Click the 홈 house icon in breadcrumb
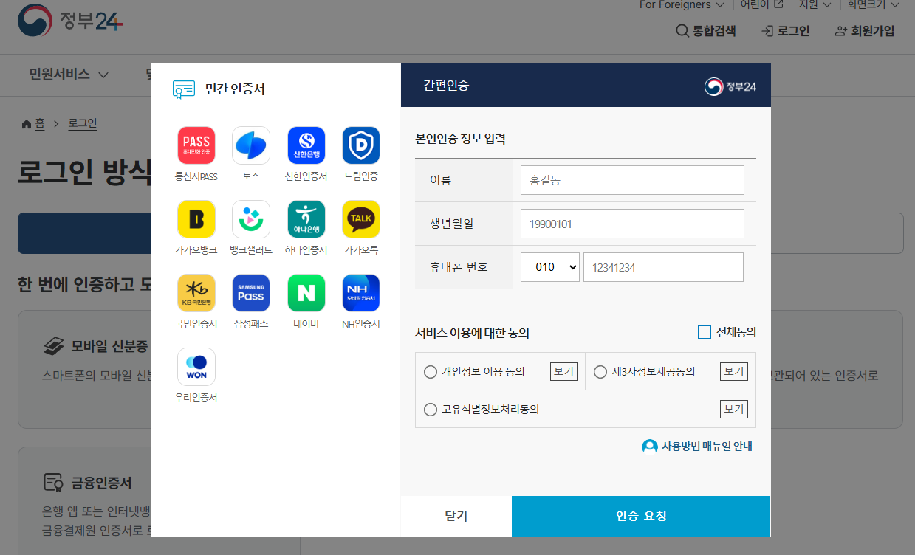The height and width of the screenshot is (555, 915). click(x=27, y=124)
